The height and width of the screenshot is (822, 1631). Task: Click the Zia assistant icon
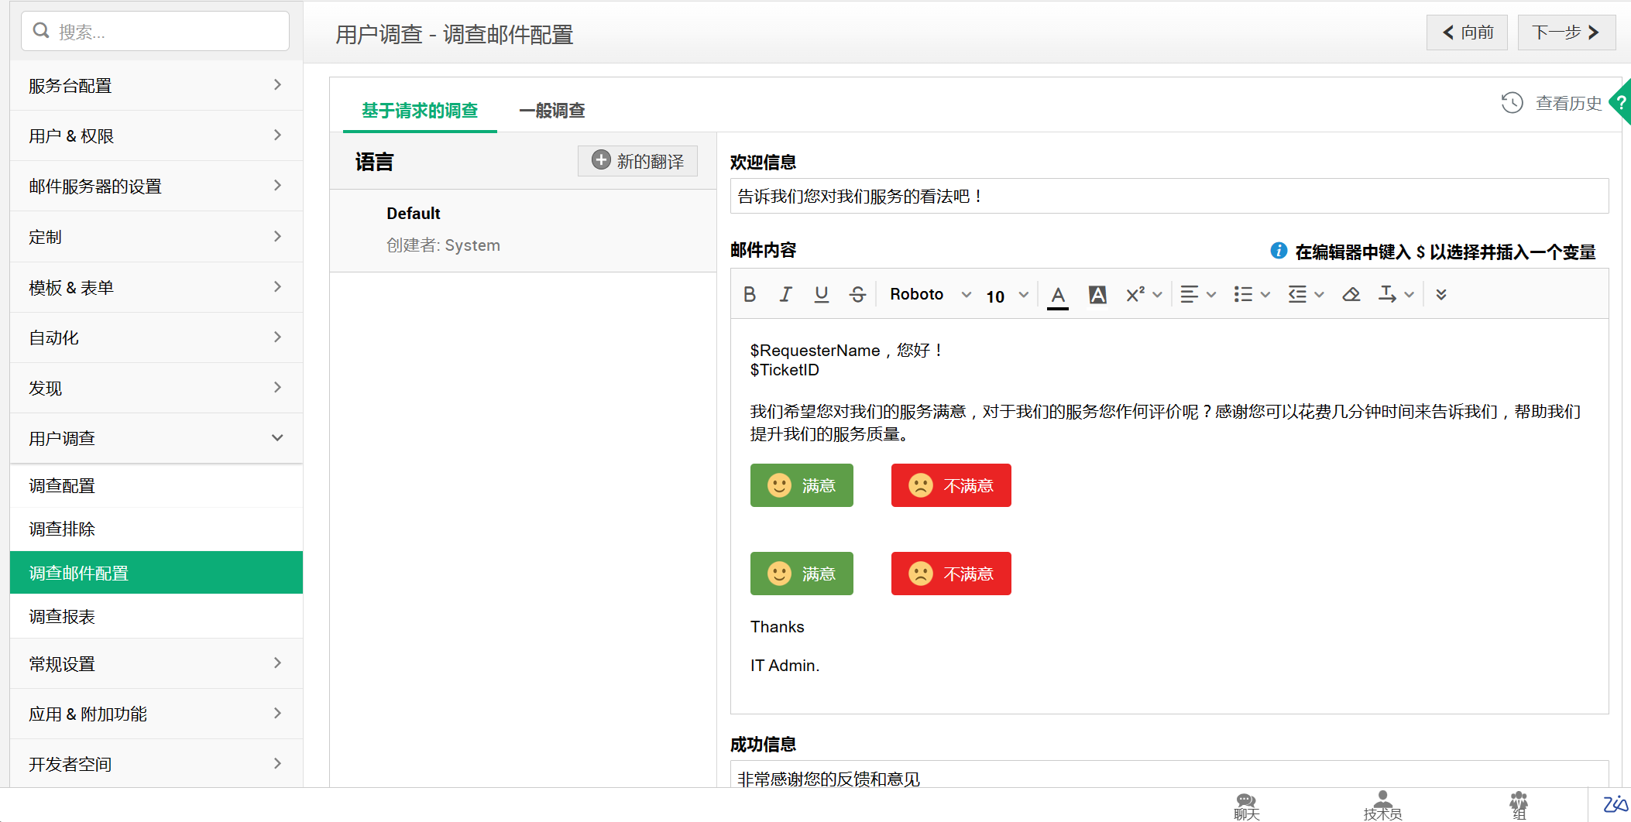pos(1615,805)
